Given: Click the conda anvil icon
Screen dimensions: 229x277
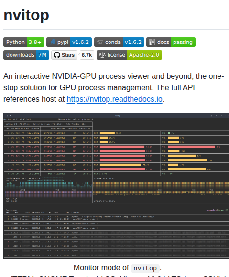Looking at the screenshot, I should [100, 42].
